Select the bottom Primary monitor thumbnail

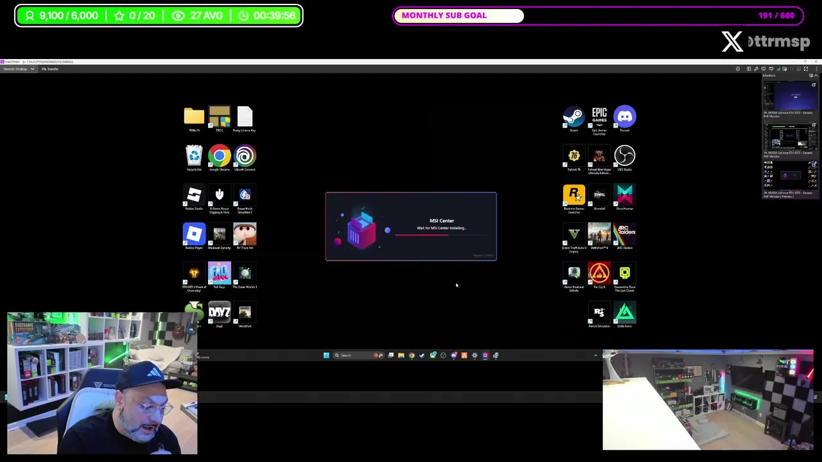click(790, 176)
